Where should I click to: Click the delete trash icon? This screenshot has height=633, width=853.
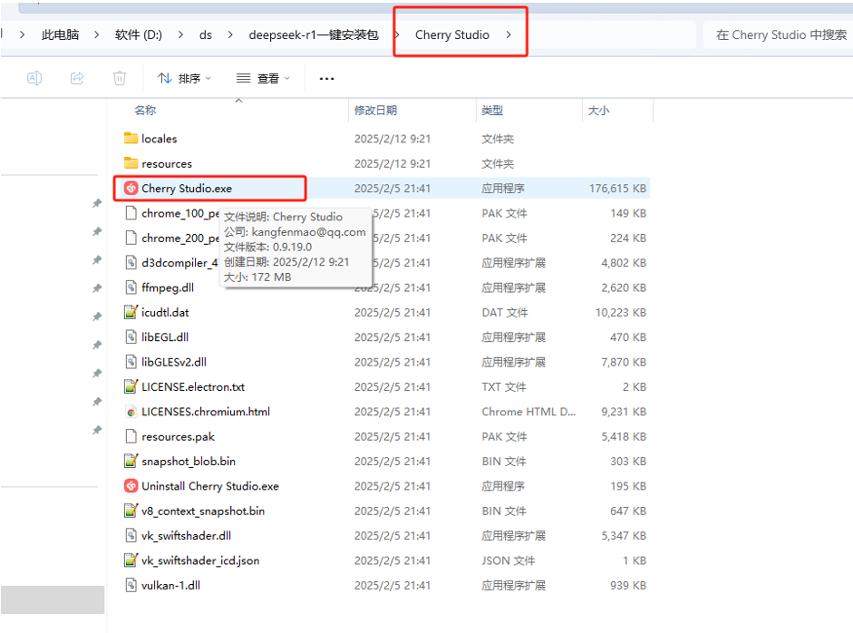tap(119, 78)
